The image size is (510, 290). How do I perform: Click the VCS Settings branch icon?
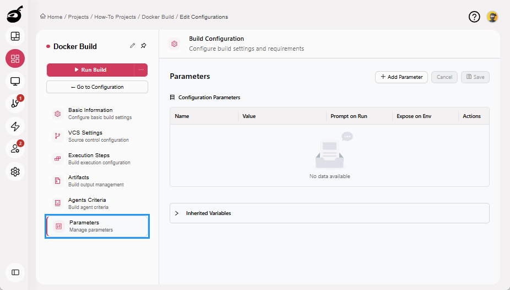click(58, 136)
